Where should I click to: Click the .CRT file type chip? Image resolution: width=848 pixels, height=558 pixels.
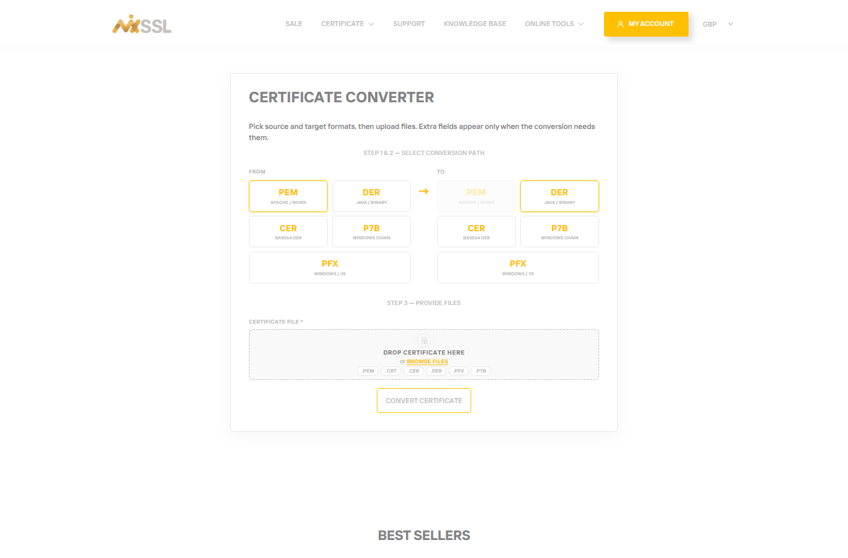coord(391,371)
